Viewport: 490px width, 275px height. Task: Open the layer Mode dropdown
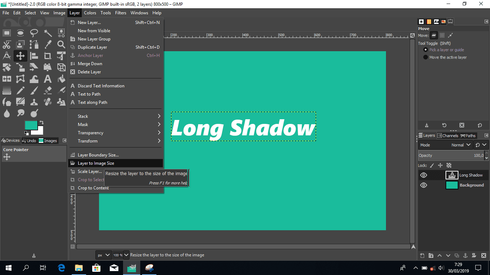pyautogui.click(x=461, y=145)
